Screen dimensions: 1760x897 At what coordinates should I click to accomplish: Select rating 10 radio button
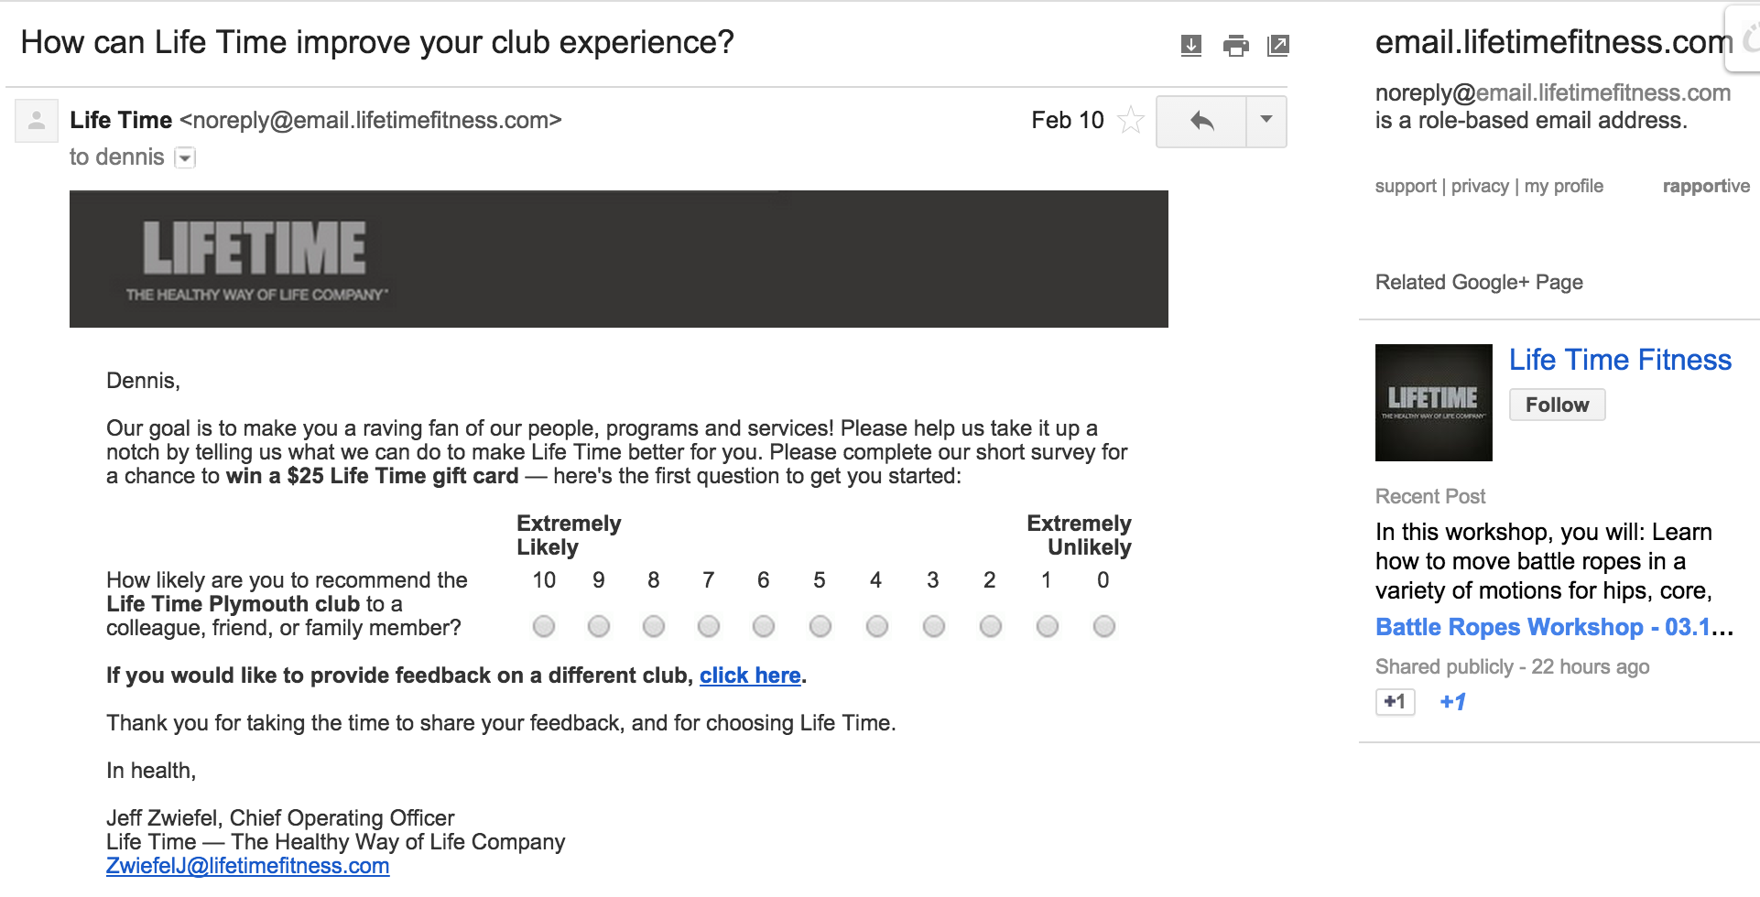click(544, 626)
